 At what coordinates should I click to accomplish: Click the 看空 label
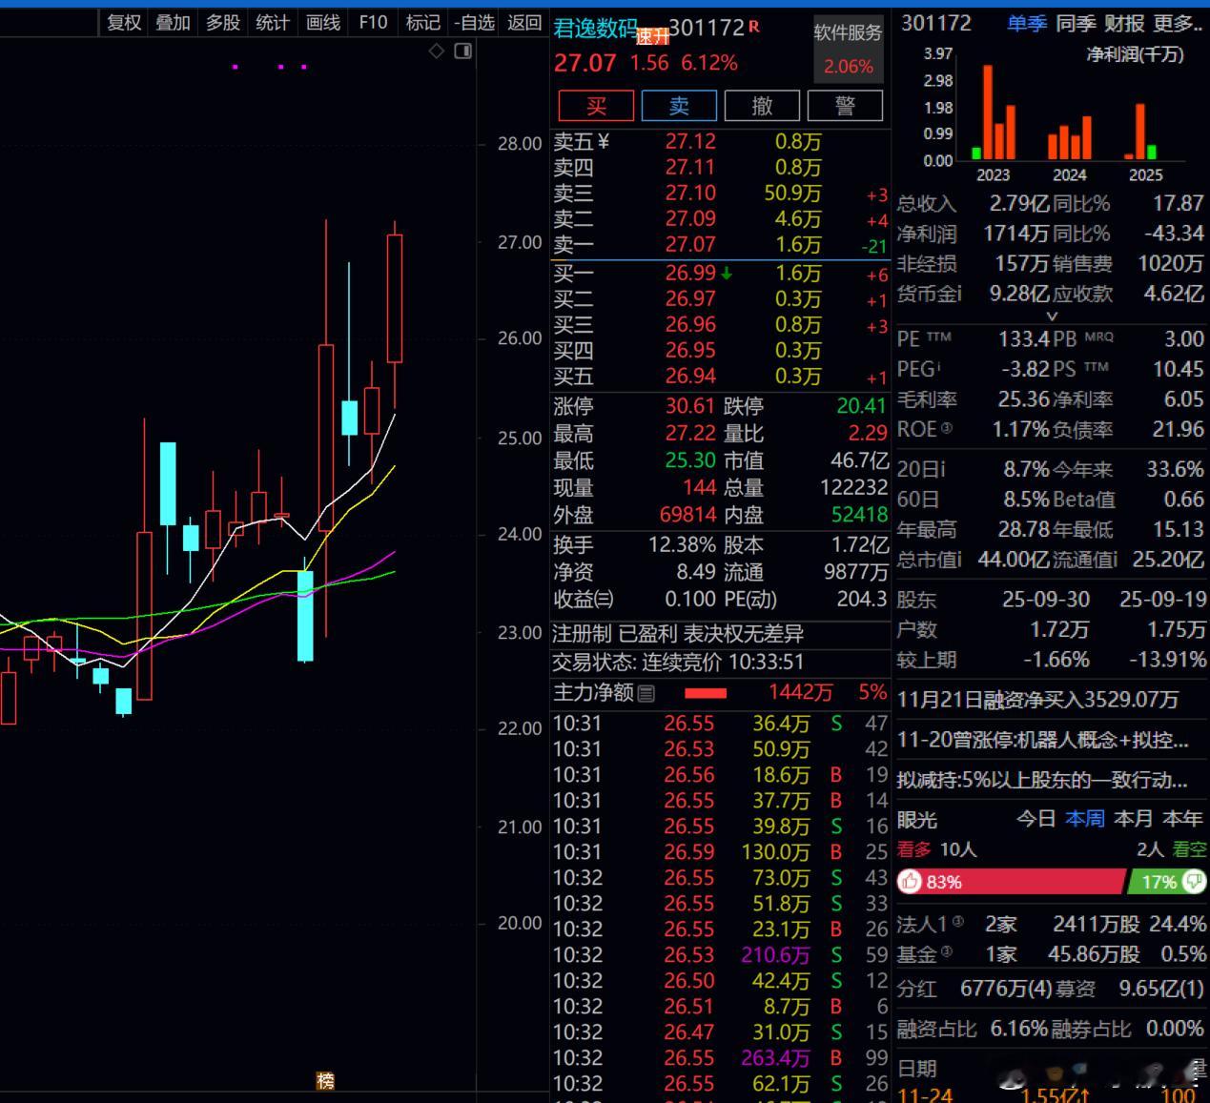tap(1190, 849)
